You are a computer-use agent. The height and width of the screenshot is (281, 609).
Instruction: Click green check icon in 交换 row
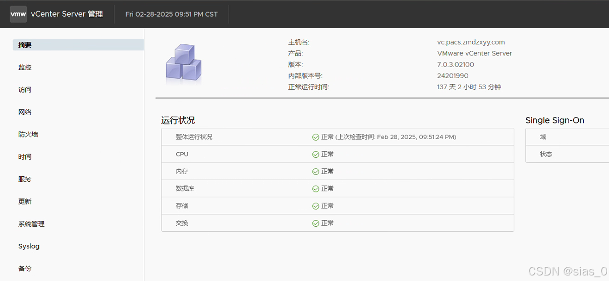[315, 223]
